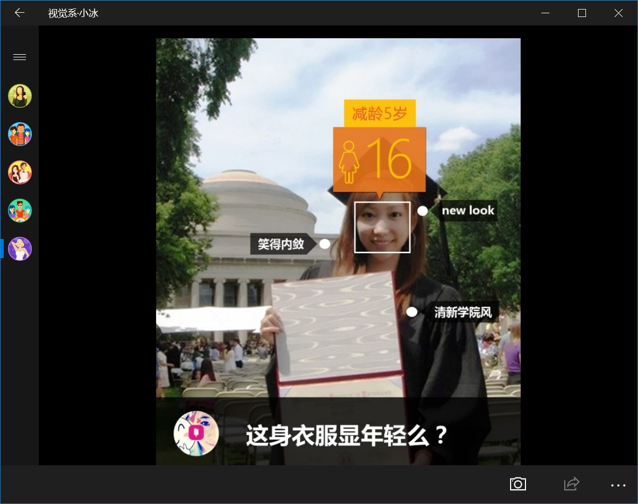The height and width of the screenshot is (504, 638).
Task: Click the age number '16' badge
Action: 392,159
